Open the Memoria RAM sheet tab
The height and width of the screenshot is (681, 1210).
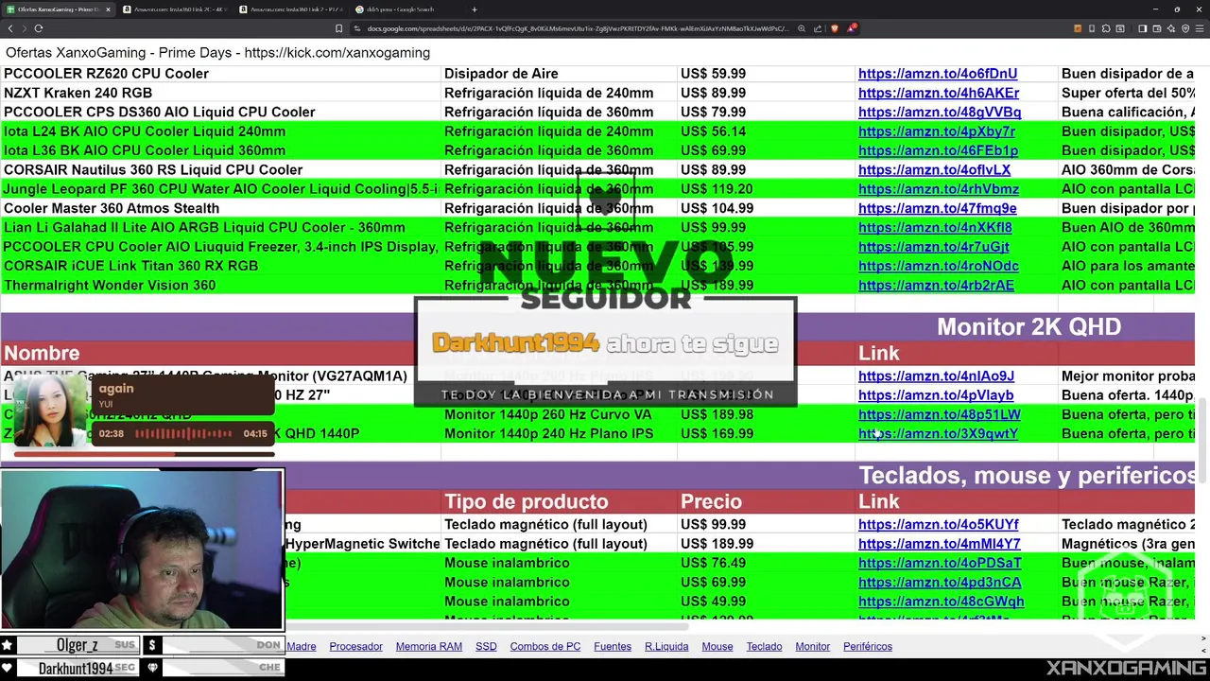428,647
